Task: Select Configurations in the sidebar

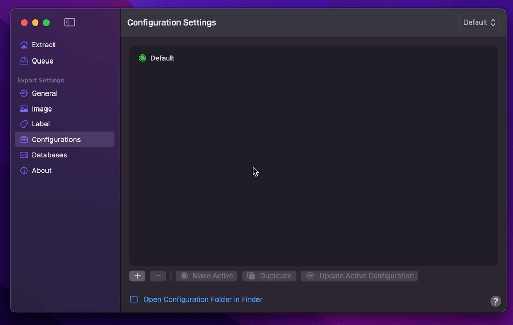Action: pyautogui.click(x=65, y=139)
